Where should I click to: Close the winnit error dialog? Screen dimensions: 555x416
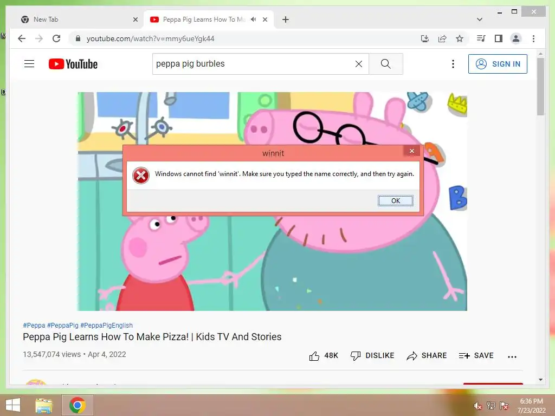click(x=412, y=151)
